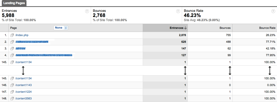Open the /content3563 page link

[x=23, y=98]
